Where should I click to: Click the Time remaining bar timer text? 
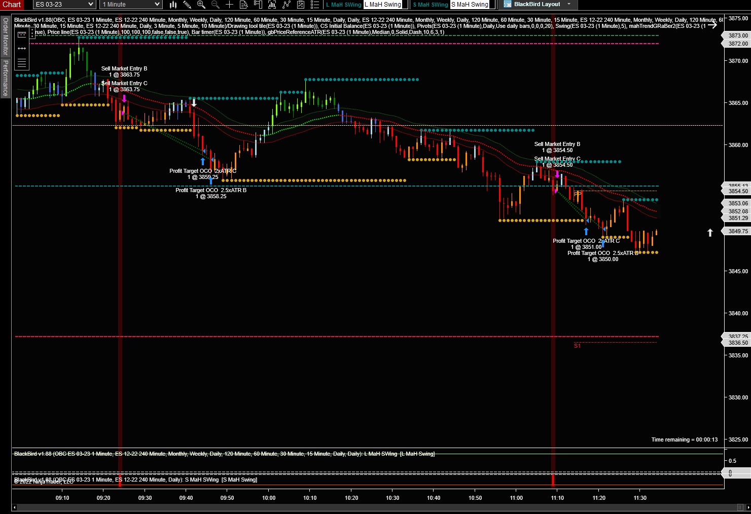pos(685,439)
